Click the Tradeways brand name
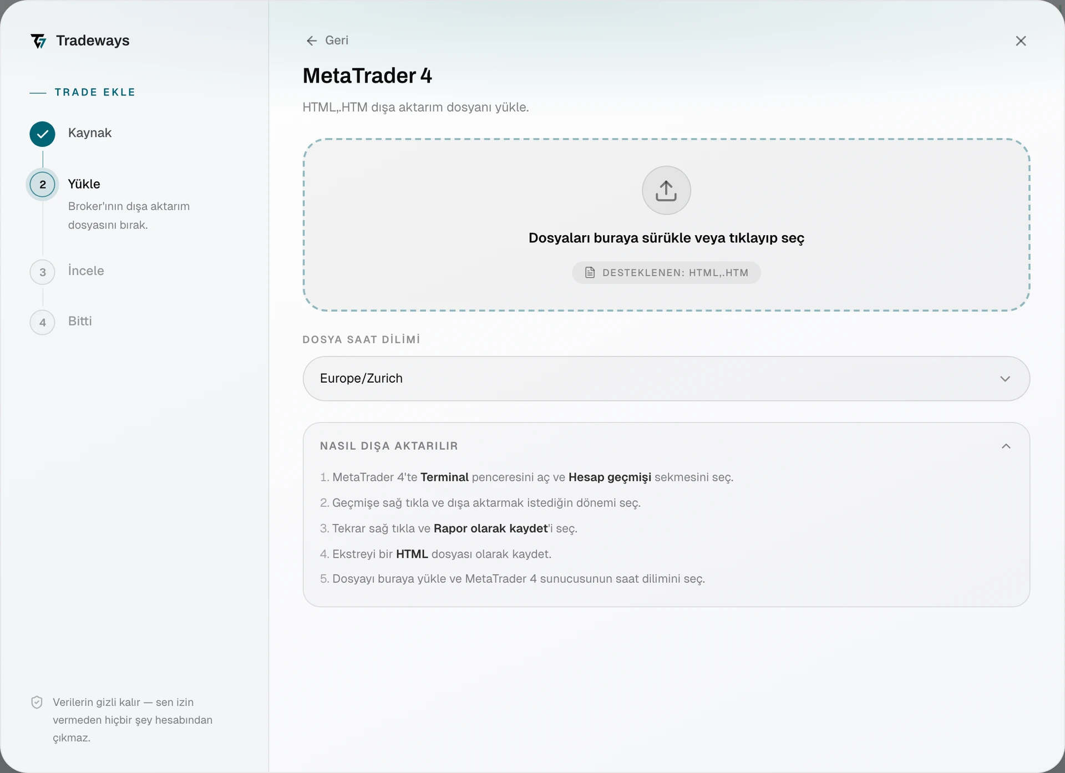Screen dimensions: 1065x773 (93, 40)
